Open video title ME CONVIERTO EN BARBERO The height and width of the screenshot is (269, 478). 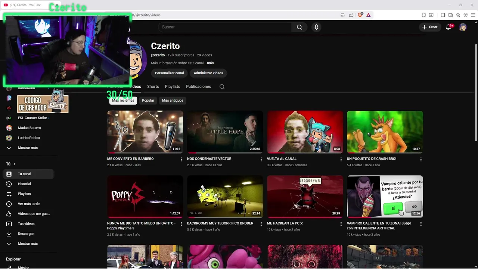pyautogui.click(x=130, y=159)
